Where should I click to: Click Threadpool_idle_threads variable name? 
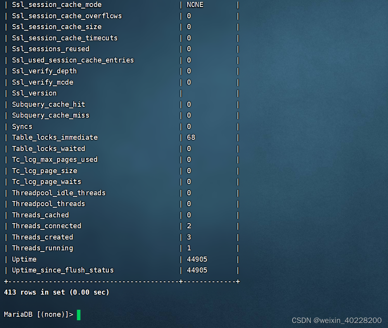(x=59, y=193)
